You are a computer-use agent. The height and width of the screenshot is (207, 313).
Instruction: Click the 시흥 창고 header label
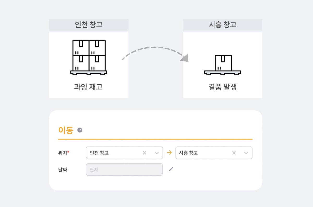(222, 25)
